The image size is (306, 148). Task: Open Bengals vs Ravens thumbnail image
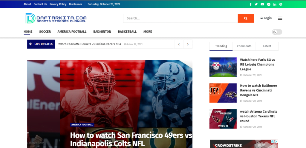click(223, 93)
